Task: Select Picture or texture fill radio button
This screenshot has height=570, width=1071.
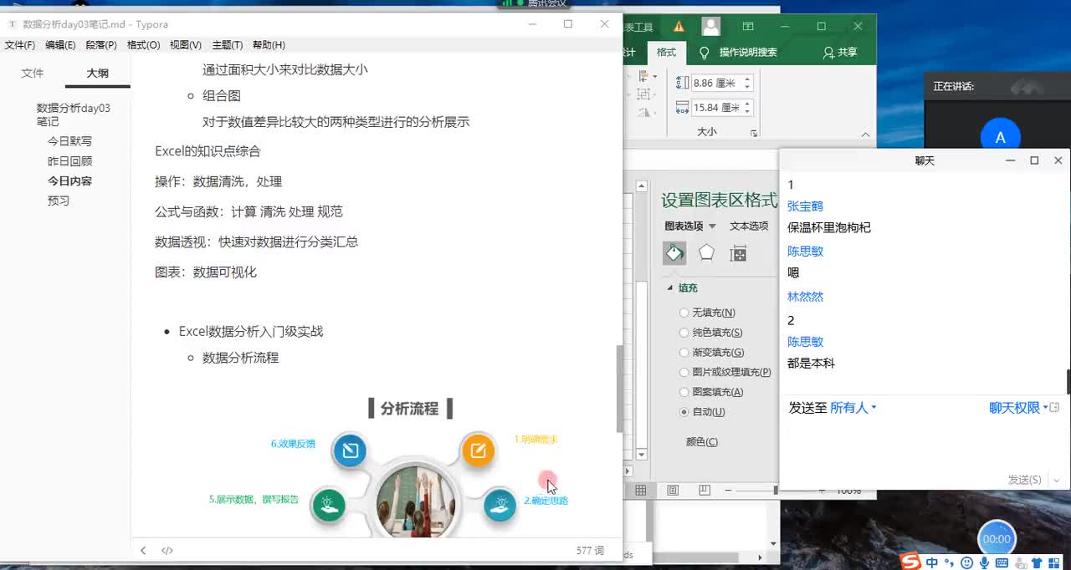Action: coord(684,372)
